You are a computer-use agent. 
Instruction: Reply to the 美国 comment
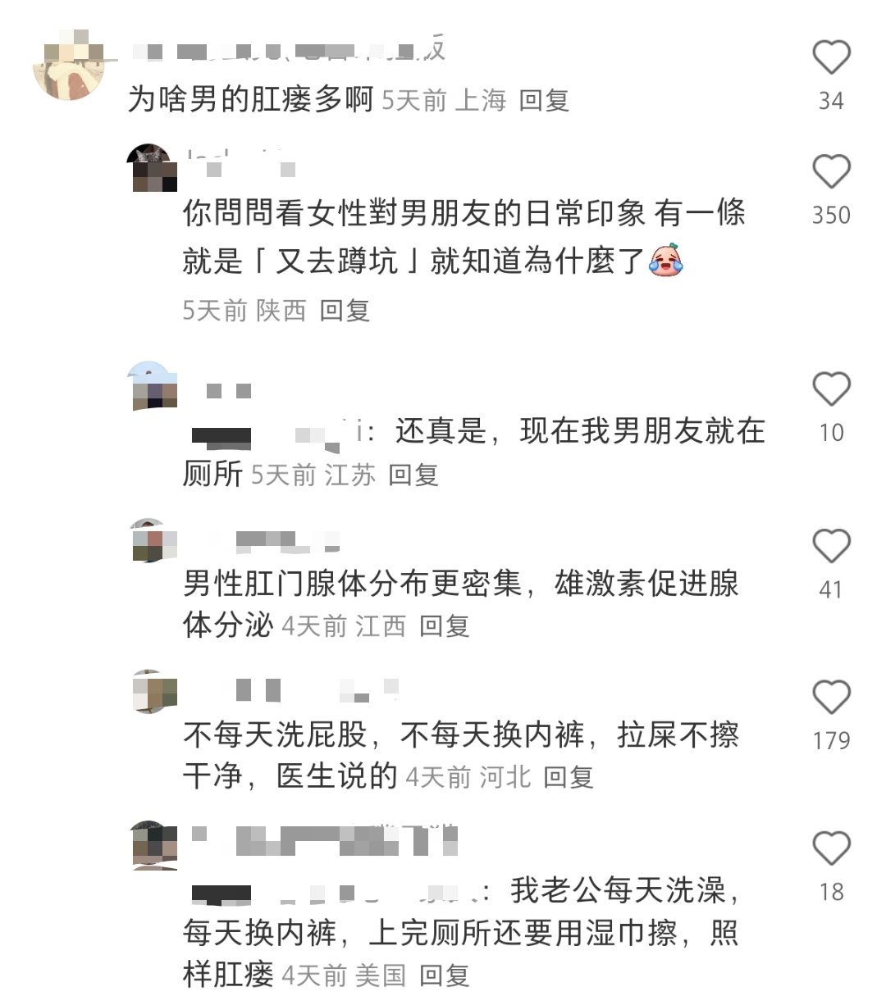pos(445,975)
